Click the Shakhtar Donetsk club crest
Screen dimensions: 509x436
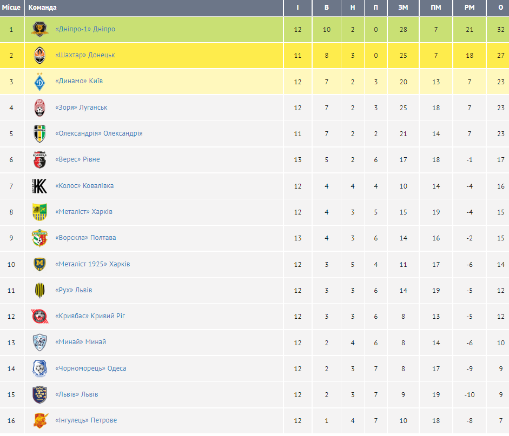coord(40,55)
